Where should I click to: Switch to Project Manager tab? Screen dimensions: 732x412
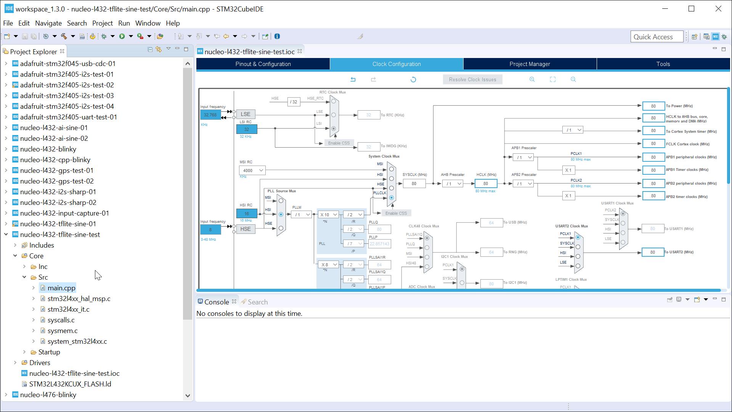point(530,64)
